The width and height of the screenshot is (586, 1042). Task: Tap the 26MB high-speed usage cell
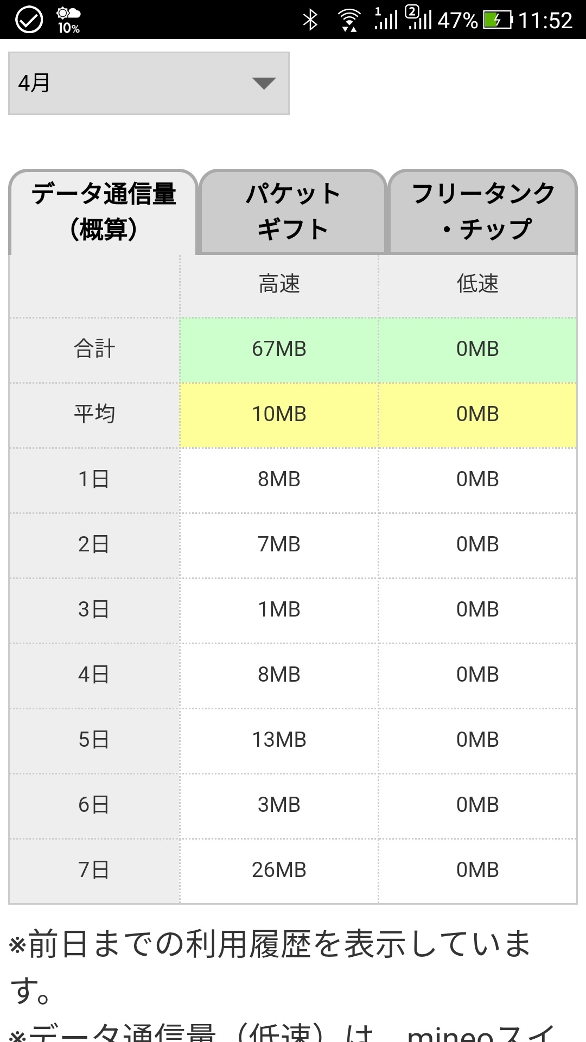(279, 870)
